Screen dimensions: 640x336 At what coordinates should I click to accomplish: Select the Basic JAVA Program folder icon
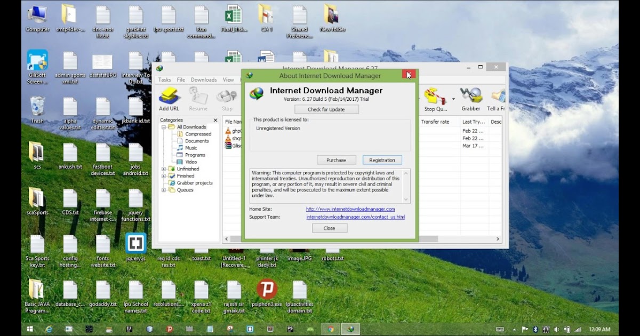37,296
